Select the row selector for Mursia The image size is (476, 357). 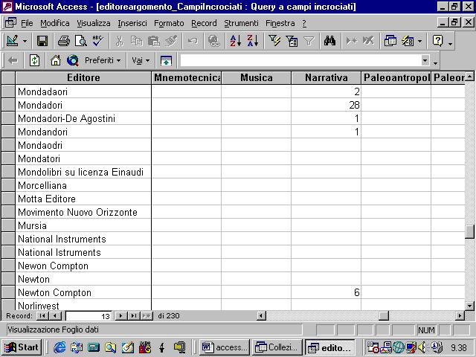pyautogui.click(x=8, y=225)
